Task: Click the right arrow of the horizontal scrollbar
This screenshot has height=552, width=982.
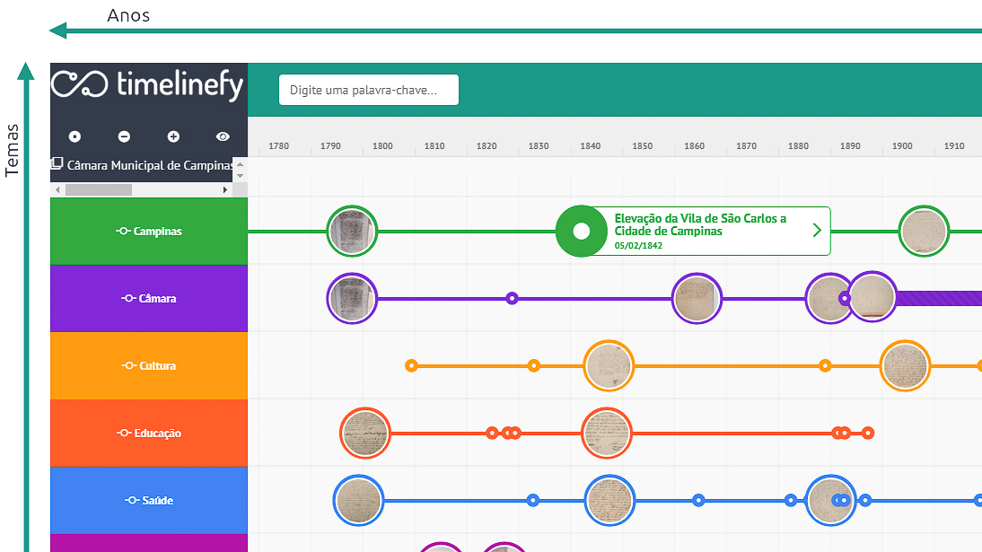Action: coord(224,190)
